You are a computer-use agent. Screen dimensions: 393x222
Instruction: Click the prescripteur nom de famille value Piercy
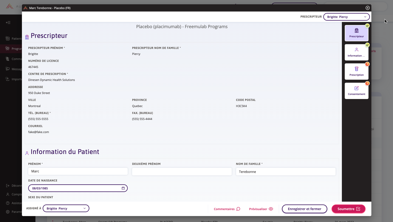[x=136, y=54]
